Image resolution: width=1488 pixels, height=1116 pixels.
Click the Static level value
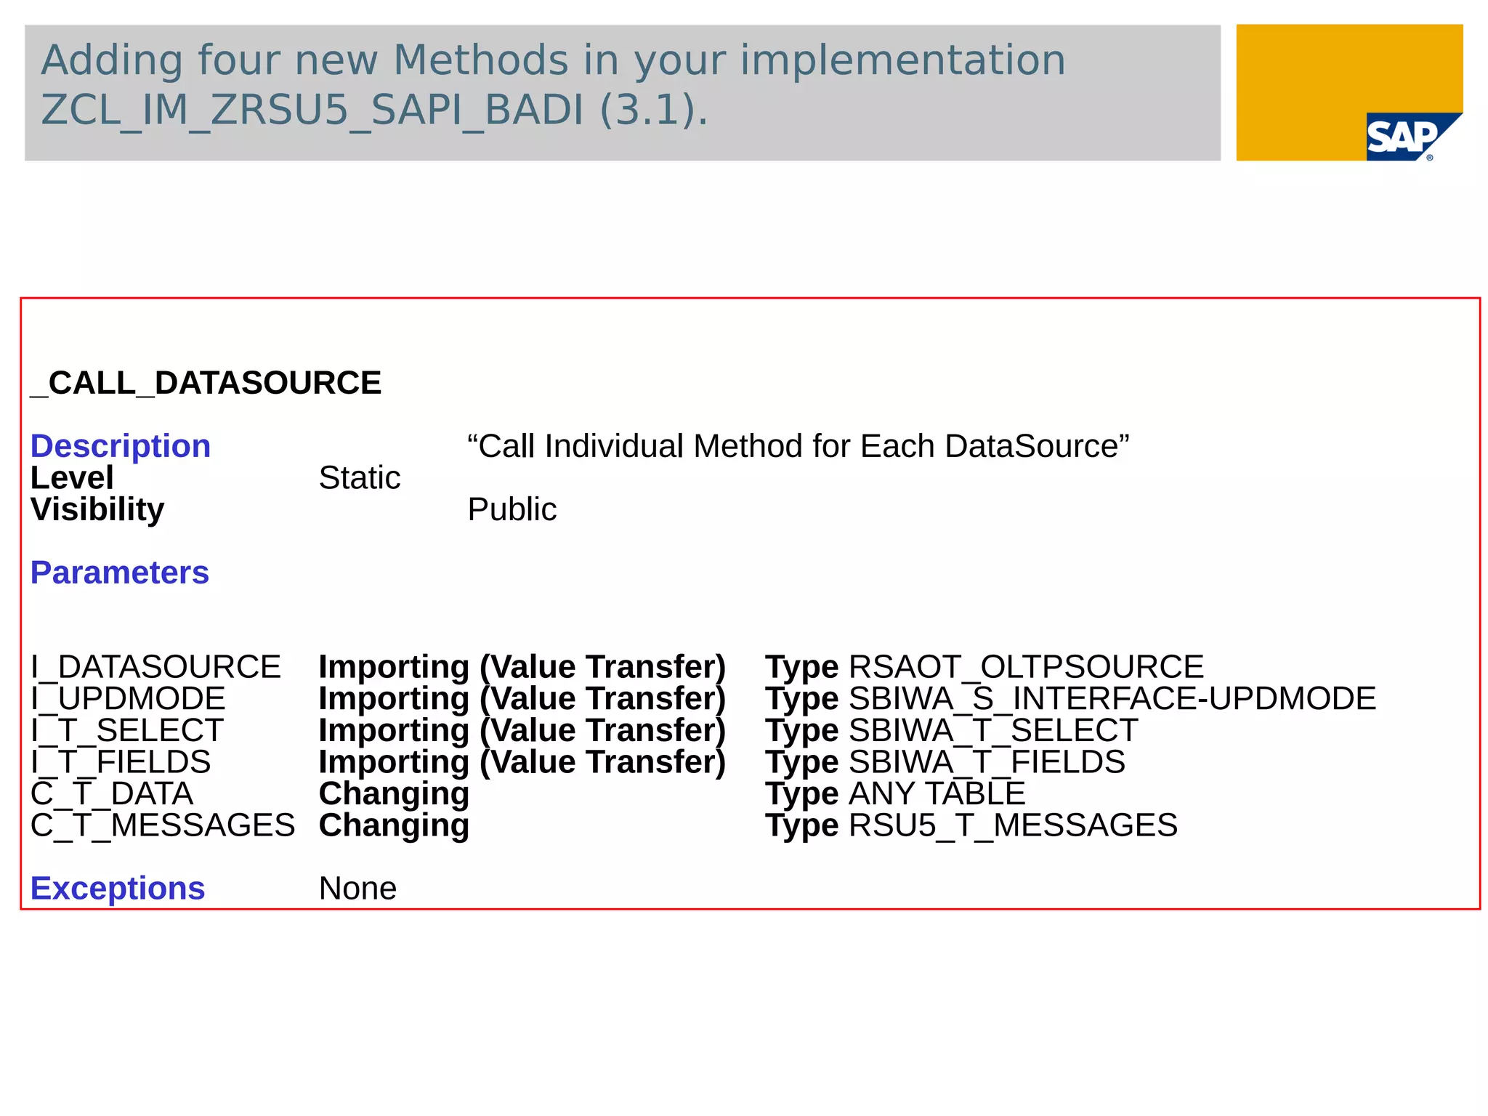point(360,477)
